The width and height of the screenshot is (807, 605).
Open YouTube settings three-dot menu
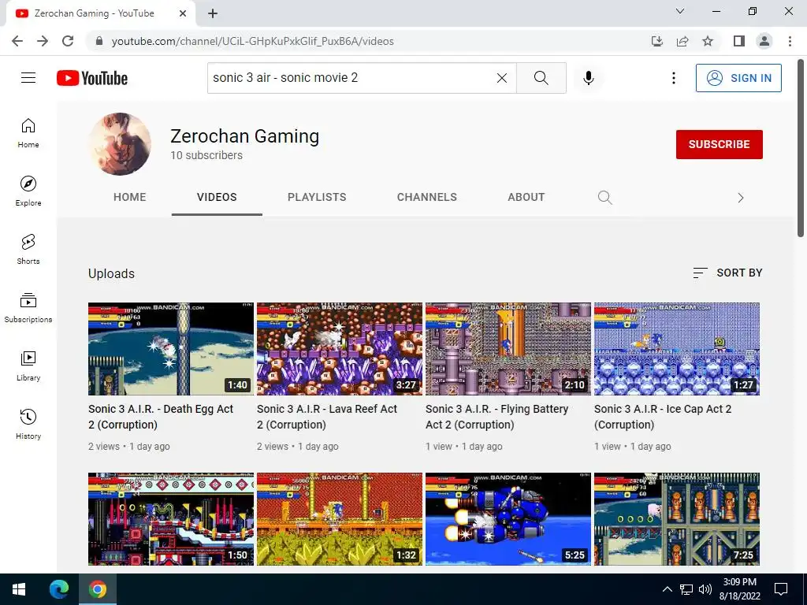pyautogui.click(x=673, y=78)
